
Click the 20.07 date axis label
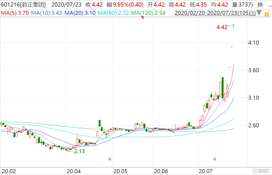(206, 171)
